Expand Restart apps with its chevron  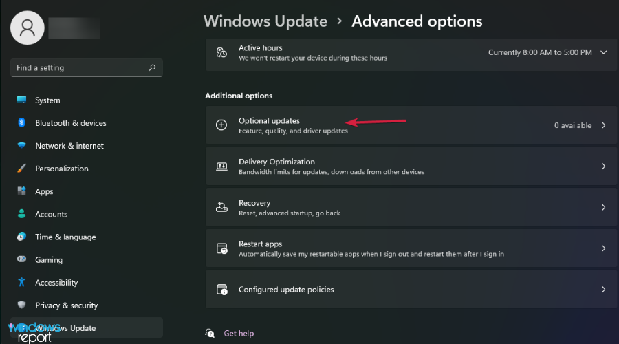coord(604,248)
